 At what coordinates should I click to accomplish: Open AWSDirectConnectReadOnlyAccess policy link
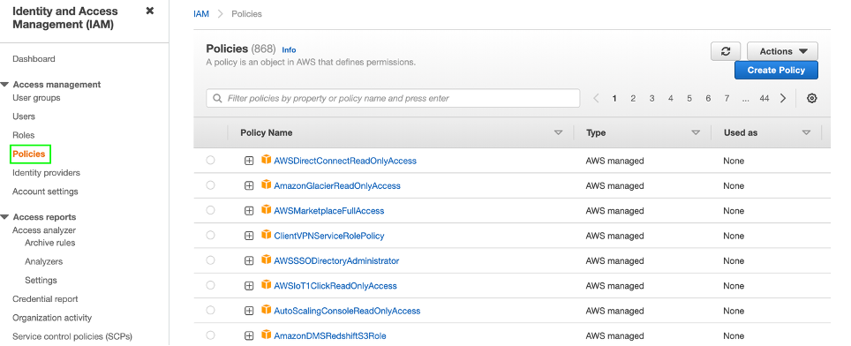tap(345, 161)
